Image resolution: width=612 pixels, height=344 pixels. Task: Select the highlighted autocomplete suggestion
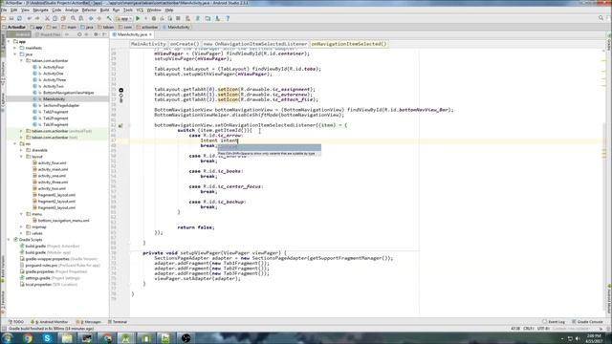point(270,147)
